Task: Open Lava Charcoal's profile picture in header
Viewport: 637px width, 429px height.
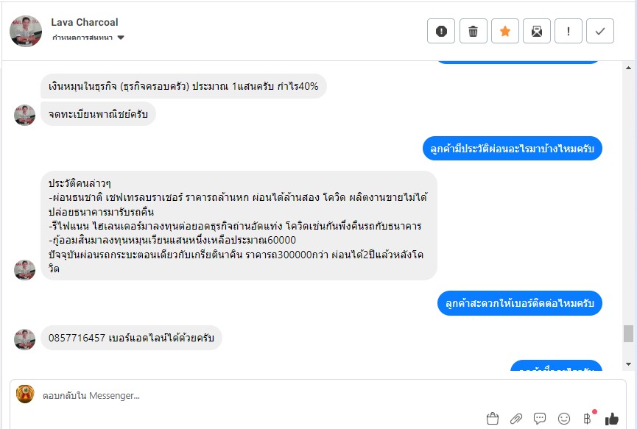Action: 26,30
